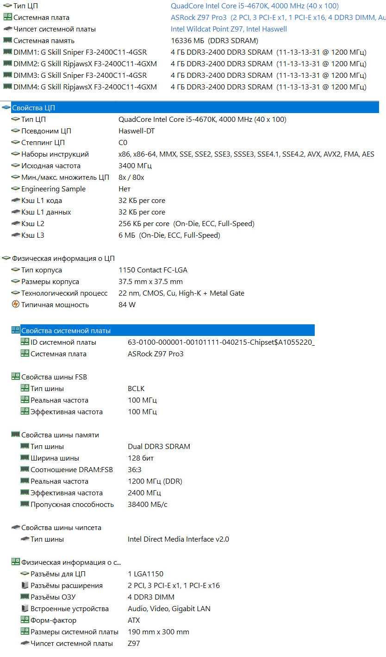Click icon of 'Свойства системной платы' header

coord(15,330)
